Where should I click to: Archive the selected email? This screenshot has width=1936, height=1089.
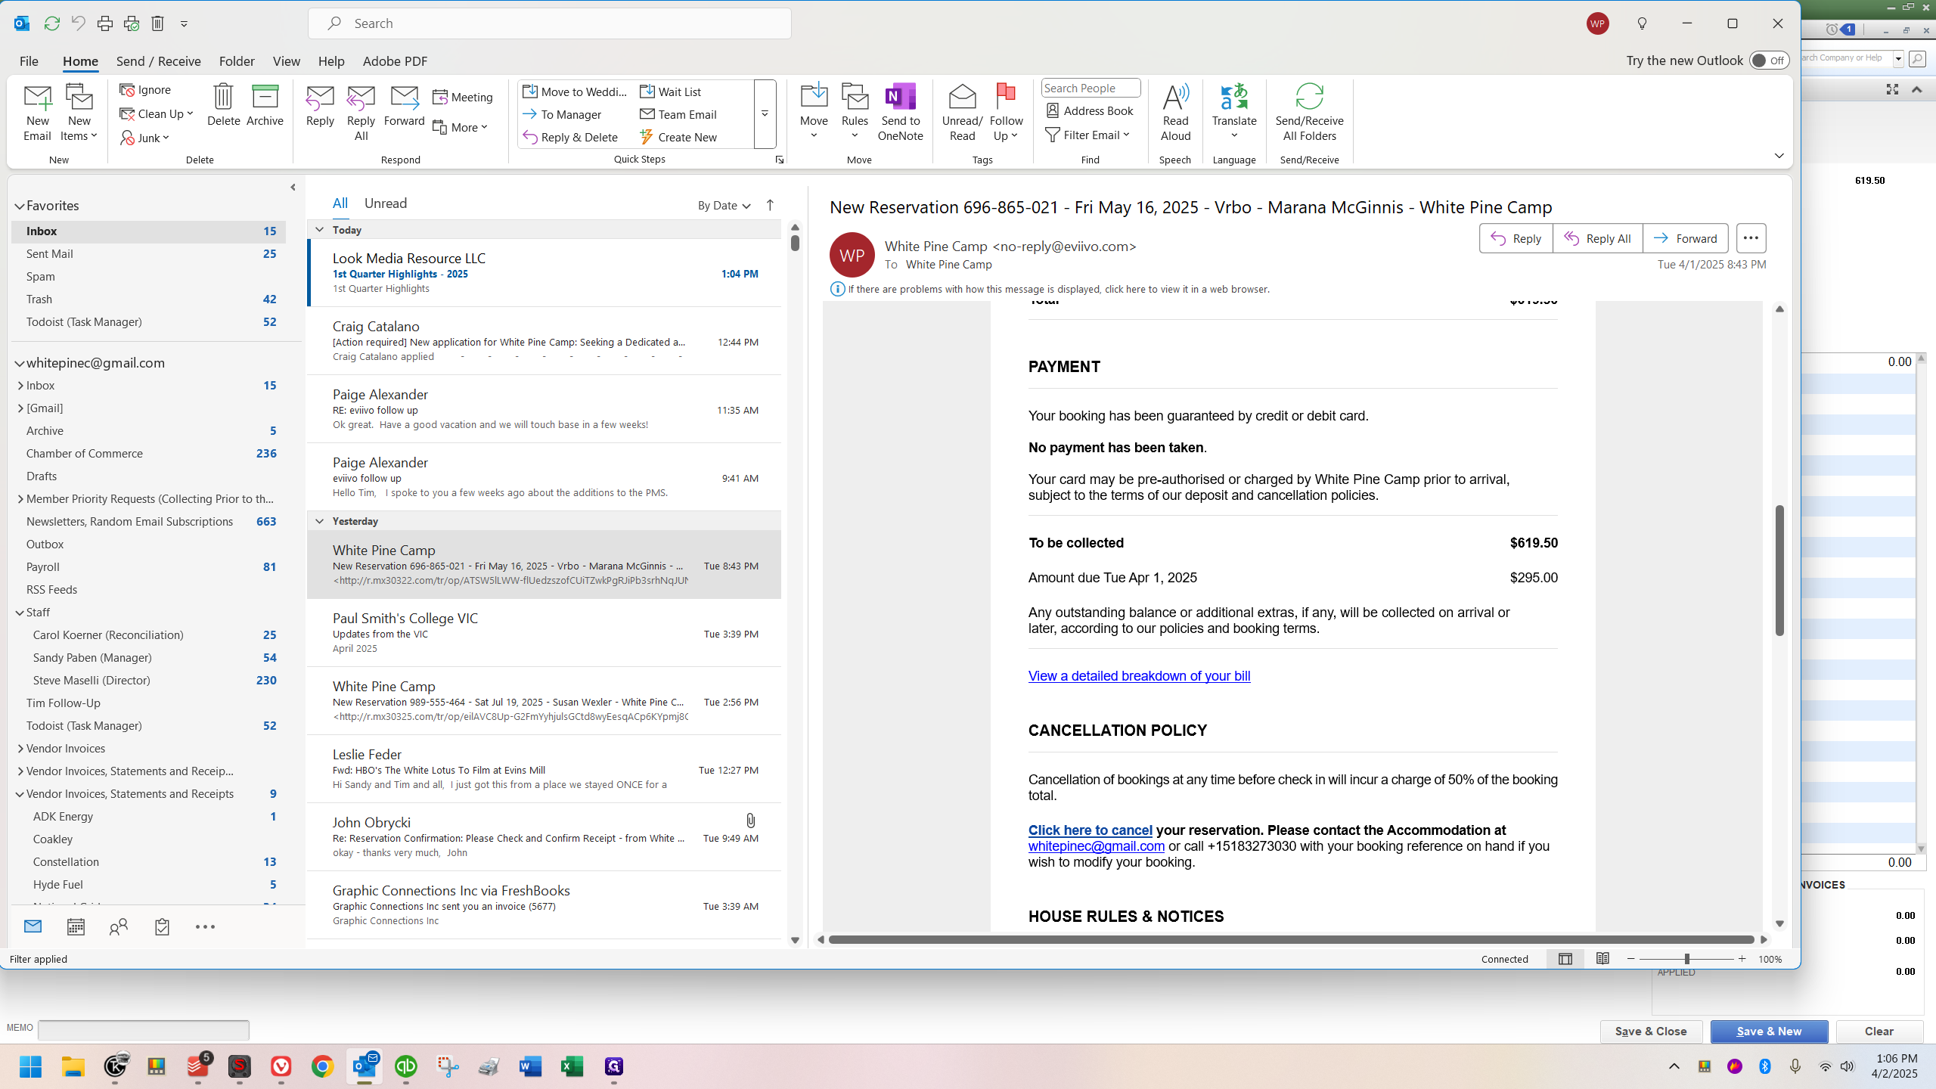265,106
